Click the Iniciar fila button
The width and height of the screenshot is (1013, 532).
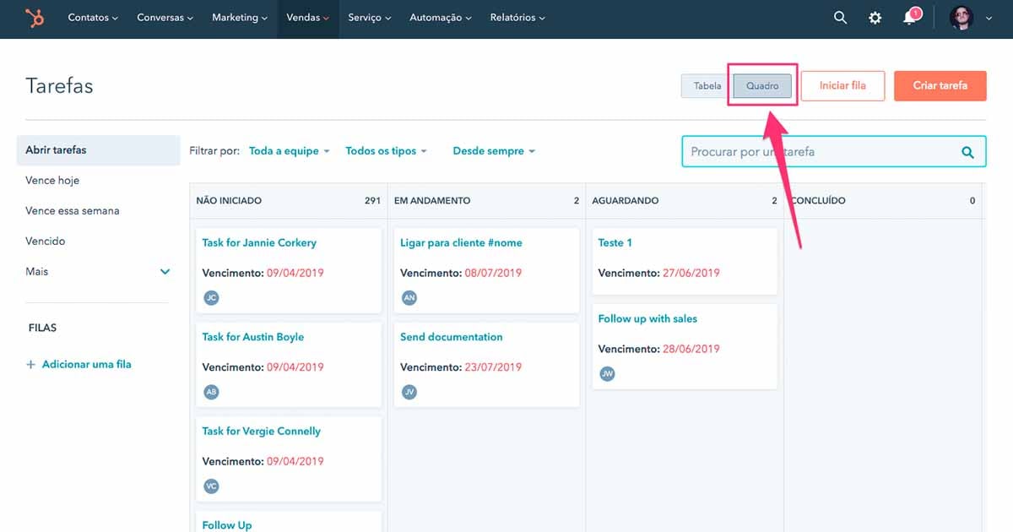pos(842,86)
